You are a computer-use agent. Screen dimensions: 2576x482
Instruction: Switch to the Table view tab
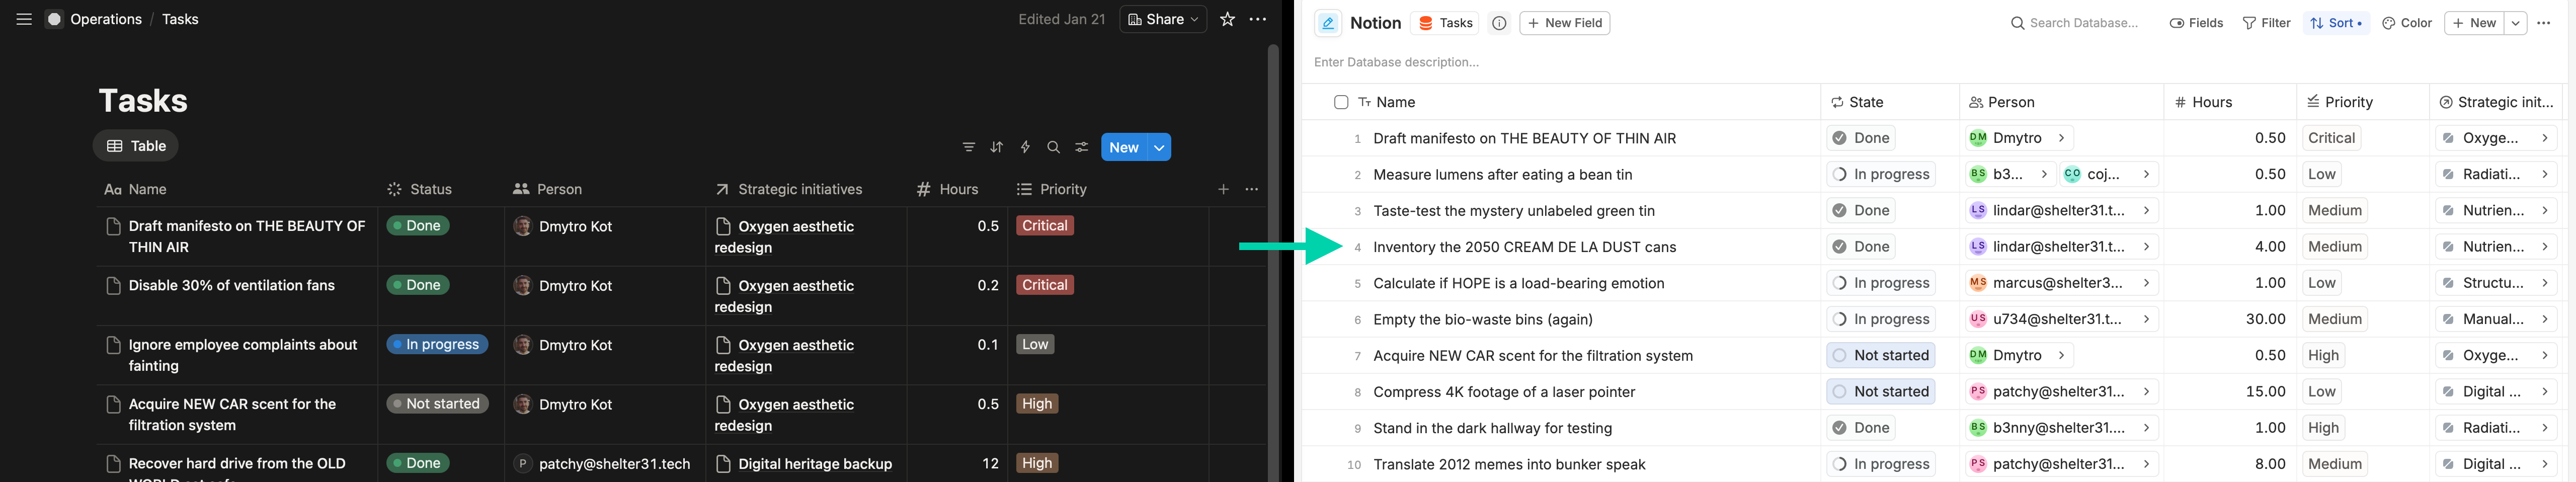click(136, 146)
